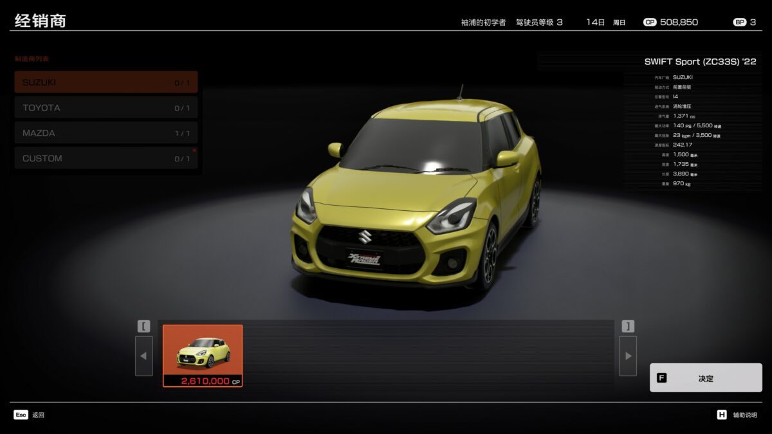Screen dimensions: 772x434
Task: Click the 周日 weekday label
Action: 619,23
